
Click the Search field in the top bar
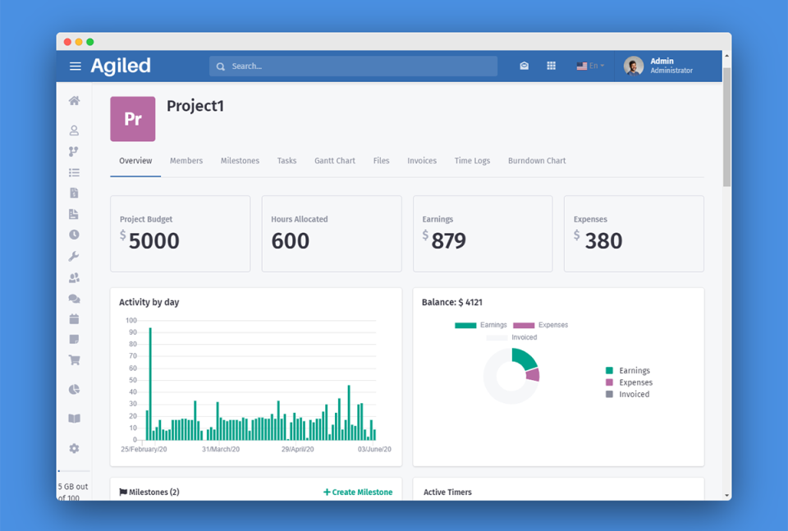click(353, 66)
